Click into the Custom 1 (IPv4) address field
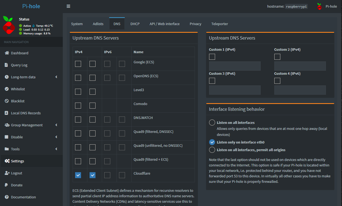The image size is (342, 206). pos(235,66)
